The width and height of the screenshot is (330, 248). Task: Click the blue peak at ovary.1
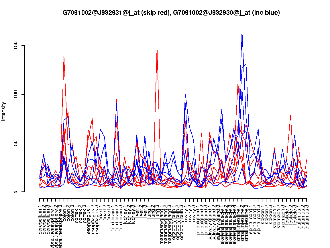[185, 94]
